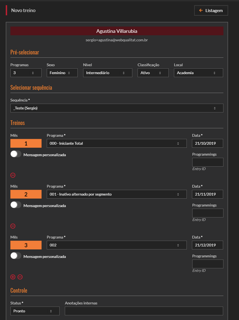Click the orange month 3 box
The image size is (239, 320).
click(x=26, y=245)
